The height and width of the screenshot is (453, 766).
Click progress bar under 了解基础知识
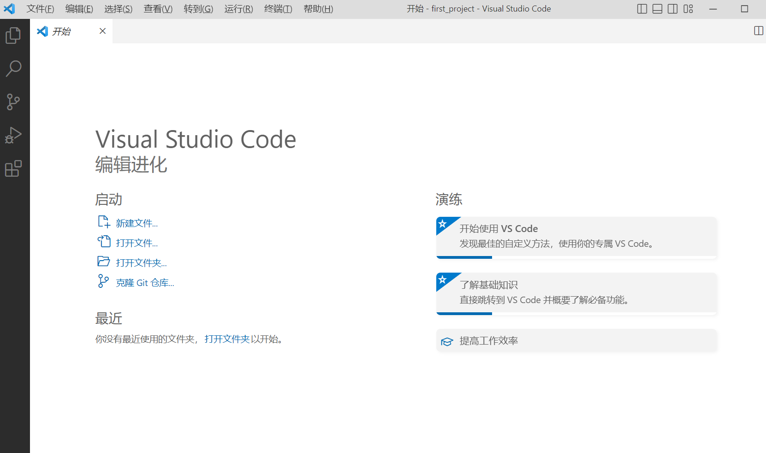tap(576, 314)
